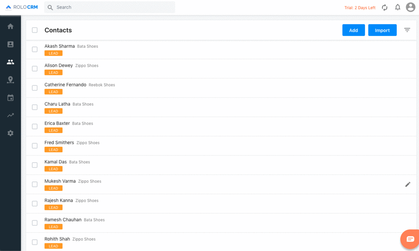This screenshot has height=251, width=419.
Task: Open contact Charu Latha
Action: point(57,104)
